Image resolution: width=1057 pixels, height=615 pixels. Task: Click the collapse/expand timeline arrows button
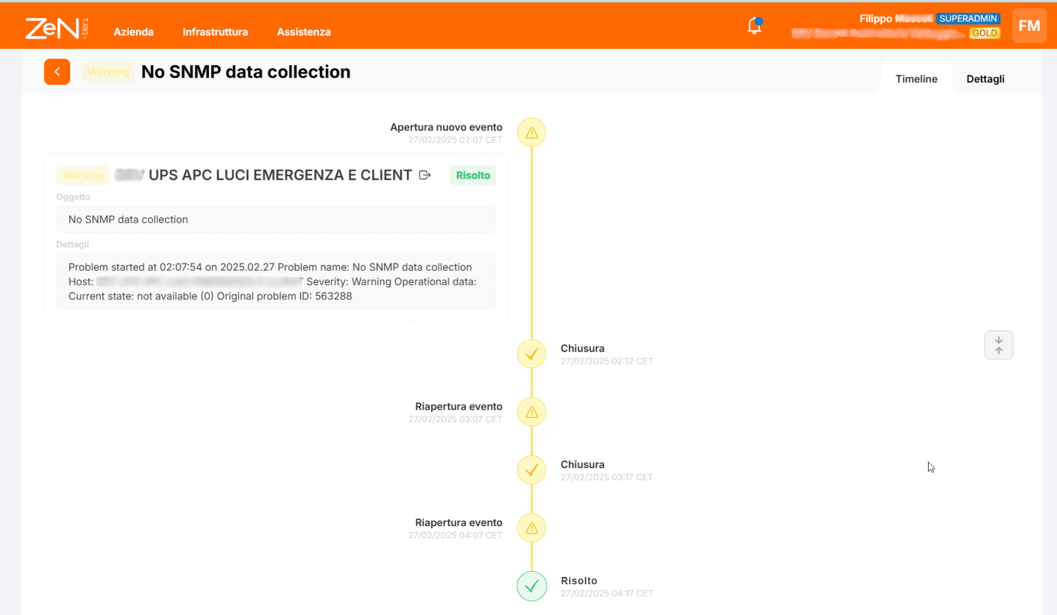click(998, 345)
